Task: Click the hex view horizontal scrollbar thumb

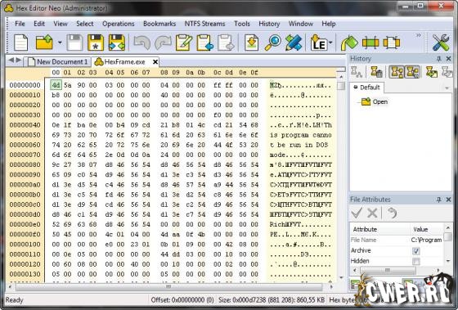Action: point(168,287)
